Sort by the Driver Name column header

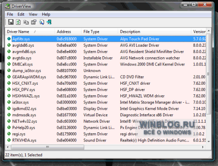(x=30, y=31)
